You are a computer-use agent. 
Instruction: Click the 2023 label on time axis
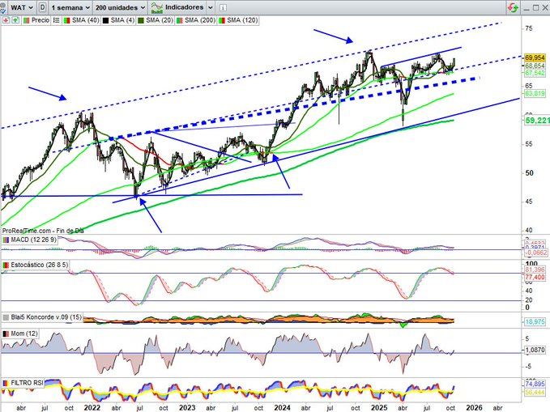pyautogui.click(x=187, y=408)
